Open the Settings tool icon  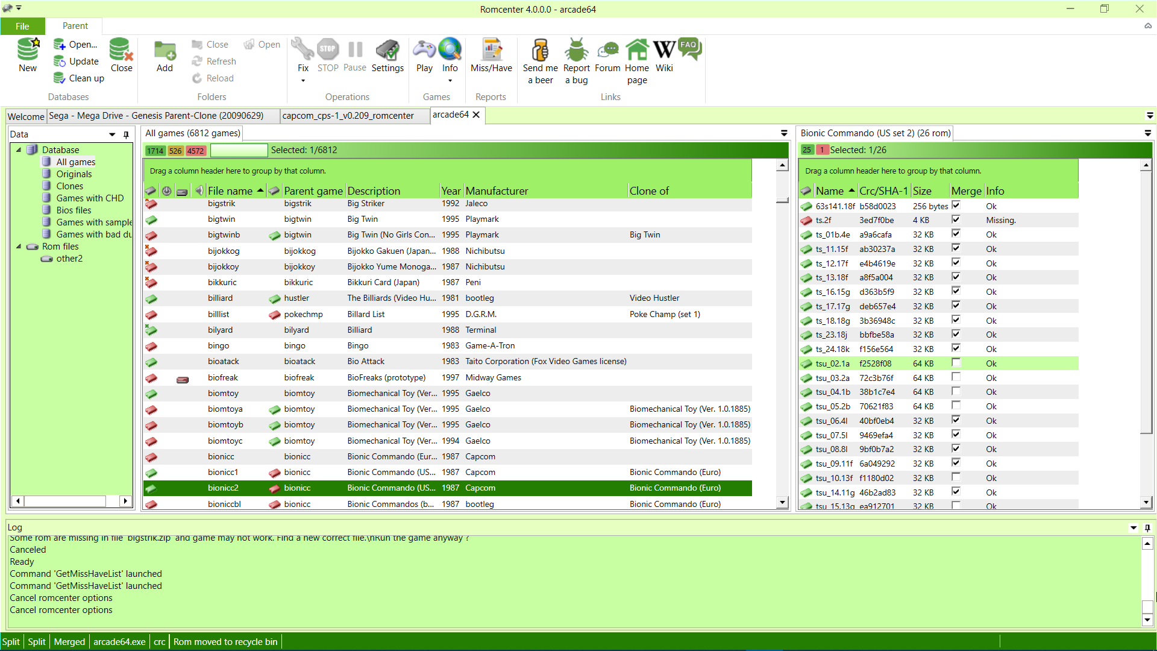pos(387,50)
